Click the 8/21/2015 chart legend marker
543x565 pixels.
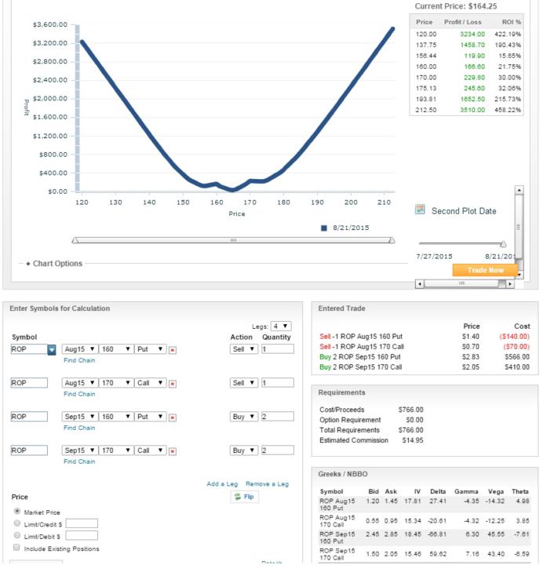click(x=323, y=228)
